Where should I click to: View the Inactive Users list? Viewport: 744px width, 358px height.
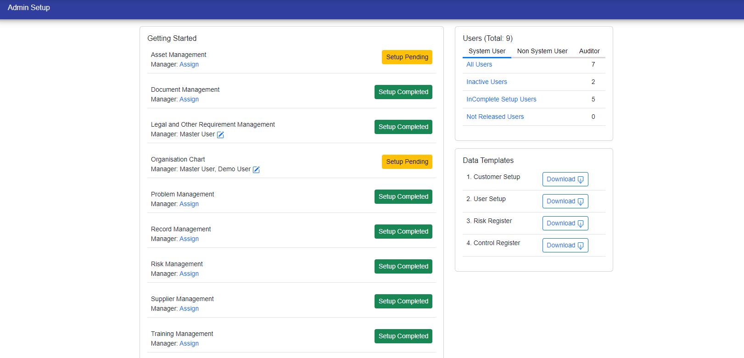[487, 82]
